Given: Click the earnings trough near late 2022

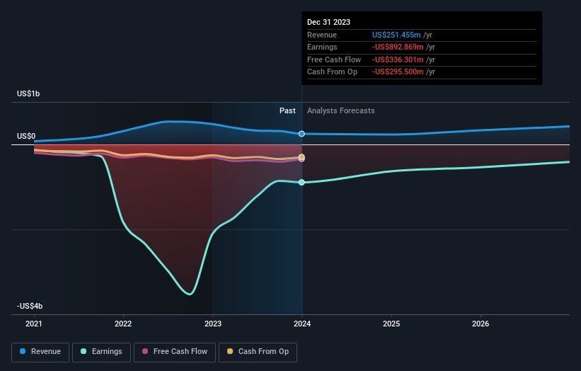Looking at the screenshot, I should (190, 295).
